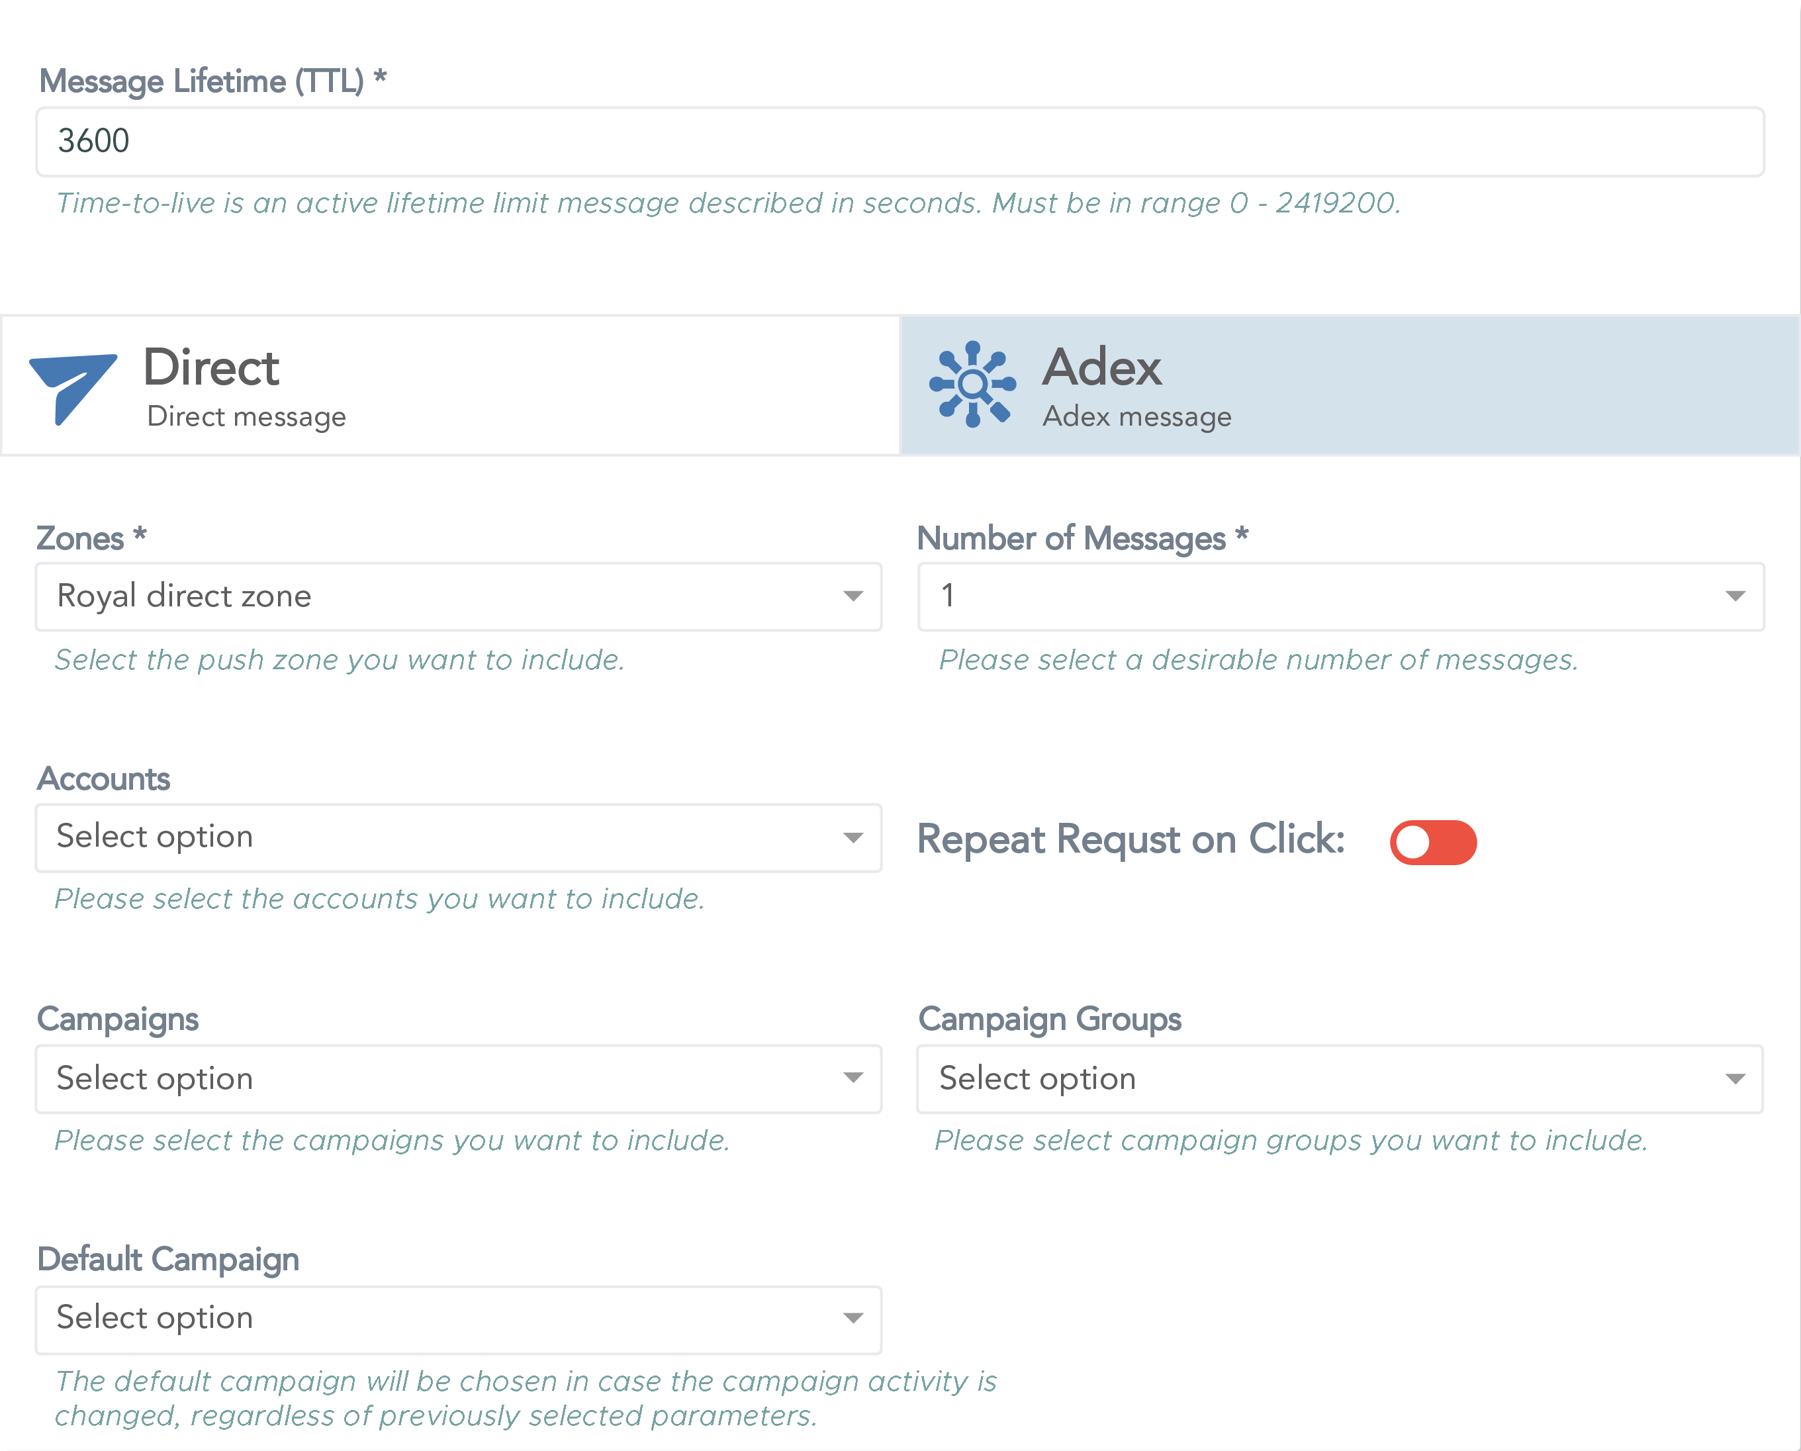Click the 'Please select the campaigns you want to include.' hint

tap(392, 1141)
